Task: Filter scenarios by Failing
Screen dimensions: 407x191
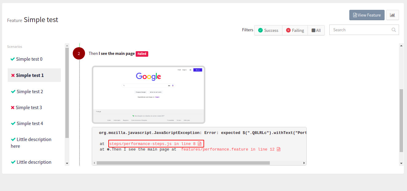Action: pos(295,30)
